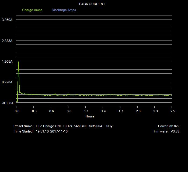Toggle the Charge Amps legend entry
Screen dimensions: 188x172
click(32, 10)
